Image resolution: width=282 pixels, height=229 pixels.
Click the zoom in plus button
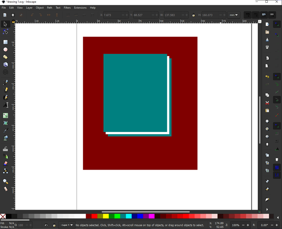(248, 225)
